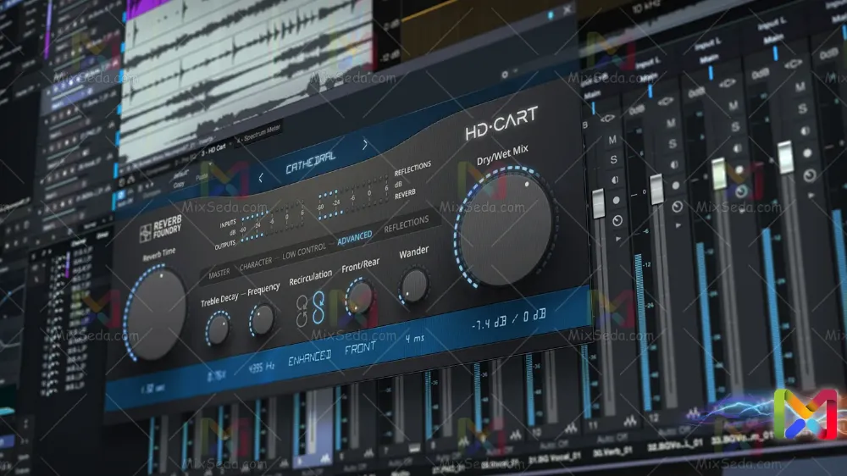Image resolution: width=847 pixels, height=476 pixels.
Task: Solo mixer channel 12 with S button
Action: pyautogui.click(x=672, y=143)
